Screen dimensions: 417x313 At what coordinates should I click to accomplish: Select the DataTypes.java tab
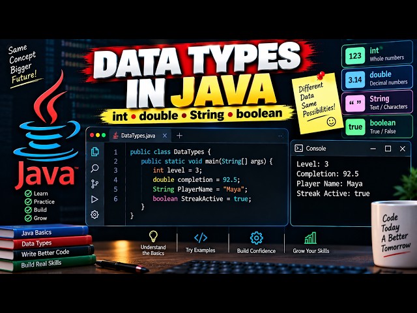140,136
